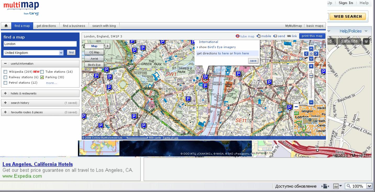The width and height of the screenshot is (375, 192).
Task: Pan the map right with arrow
Action: click(x=316, y=54)
